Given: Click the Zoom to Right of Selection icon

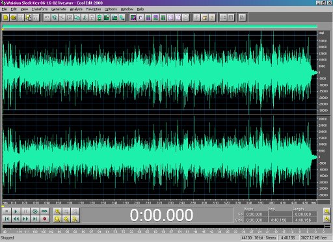Looking at the screenshot, I should tap(75, 219).
